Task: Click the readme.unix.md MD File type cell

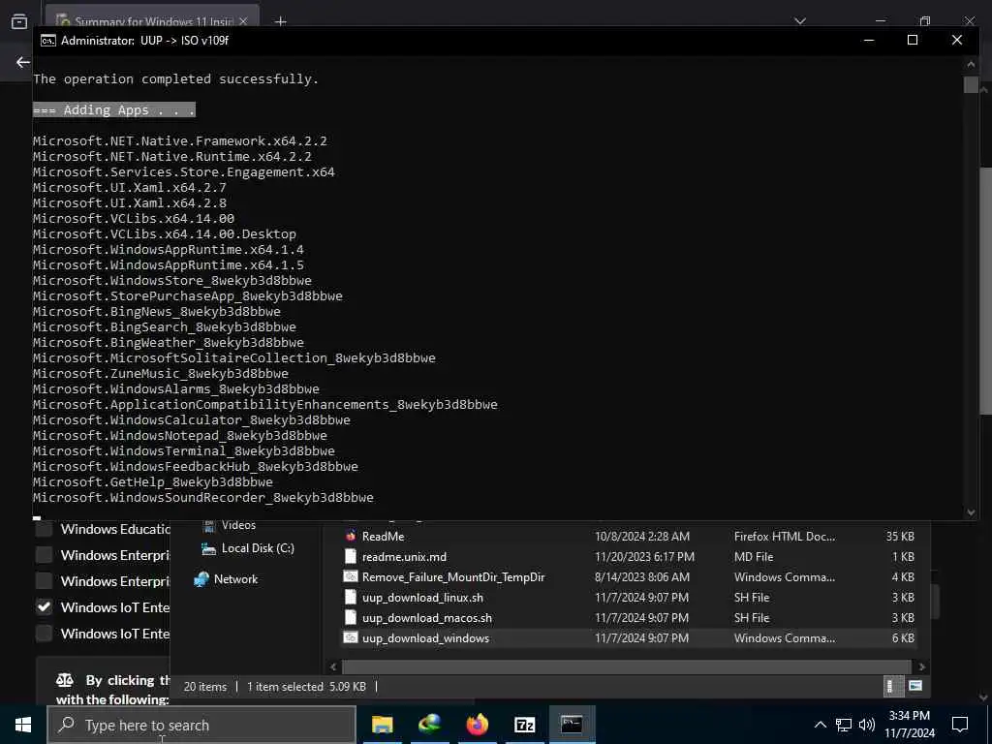Action: (754, 557)
